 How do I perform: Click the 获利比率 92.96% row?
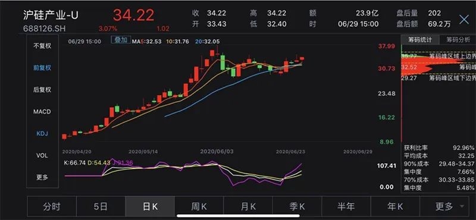point(439,148)
